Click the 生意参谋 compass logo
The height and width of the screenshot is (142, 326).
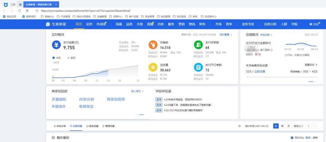coord(48,24)
